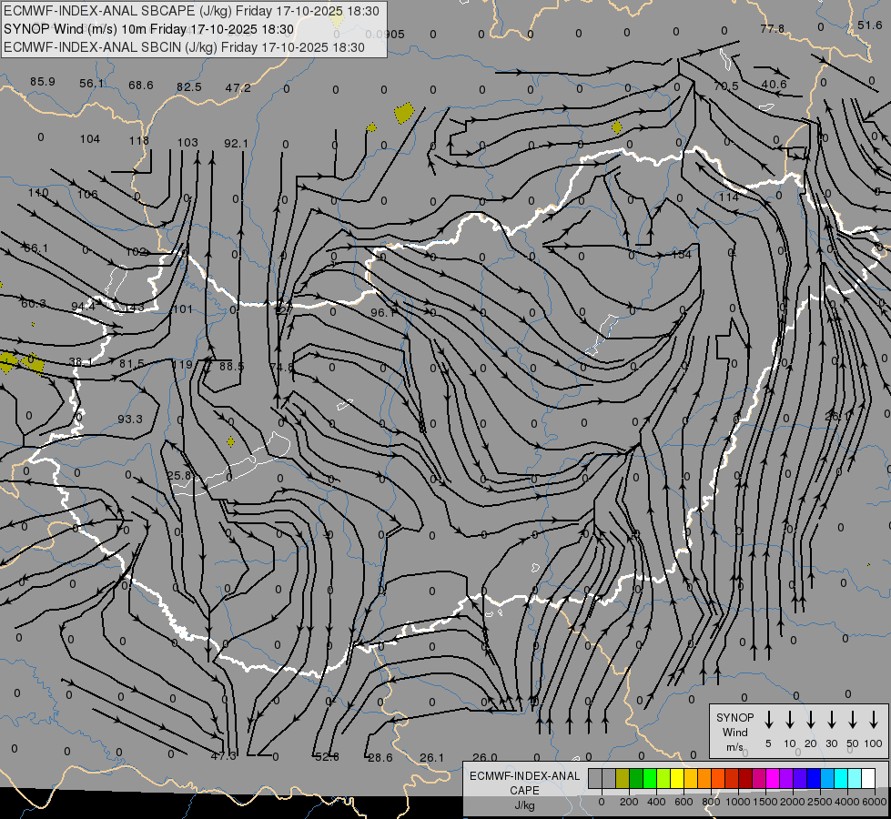Click the 10 m/s wind arrow in legend
Image resolution: width=891 pixels, height=819 pixels.
790,720
